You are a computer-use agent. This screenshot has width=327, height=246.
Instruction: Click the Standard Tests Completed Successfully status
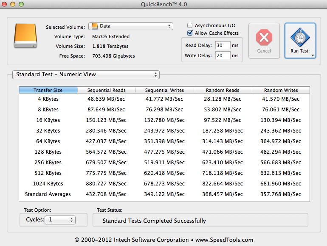click(154, 221)
